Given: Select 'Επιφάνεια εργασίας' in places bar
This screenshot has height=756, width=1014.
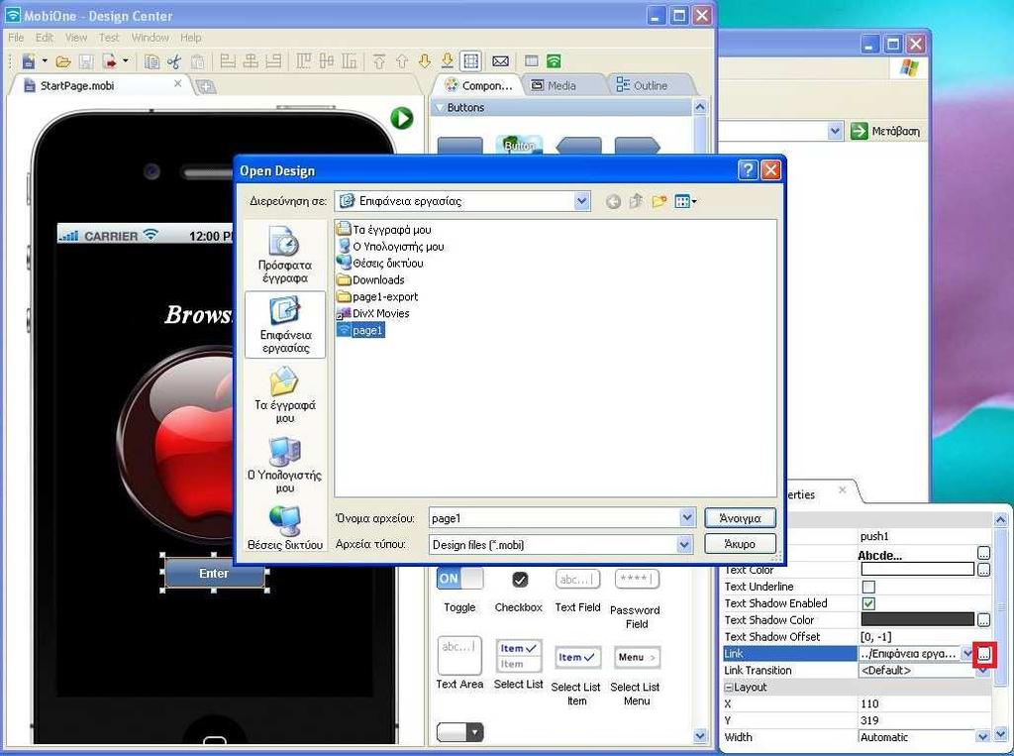Looking at the screenshot, I should click(285, 324).
